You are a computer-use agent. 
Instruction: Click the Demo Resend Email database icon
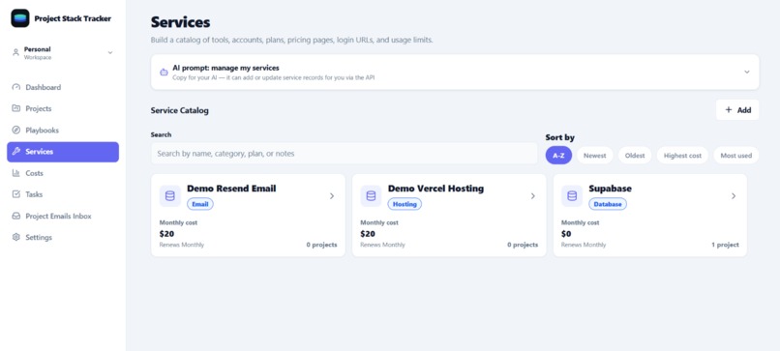click(x=169, y=196)
